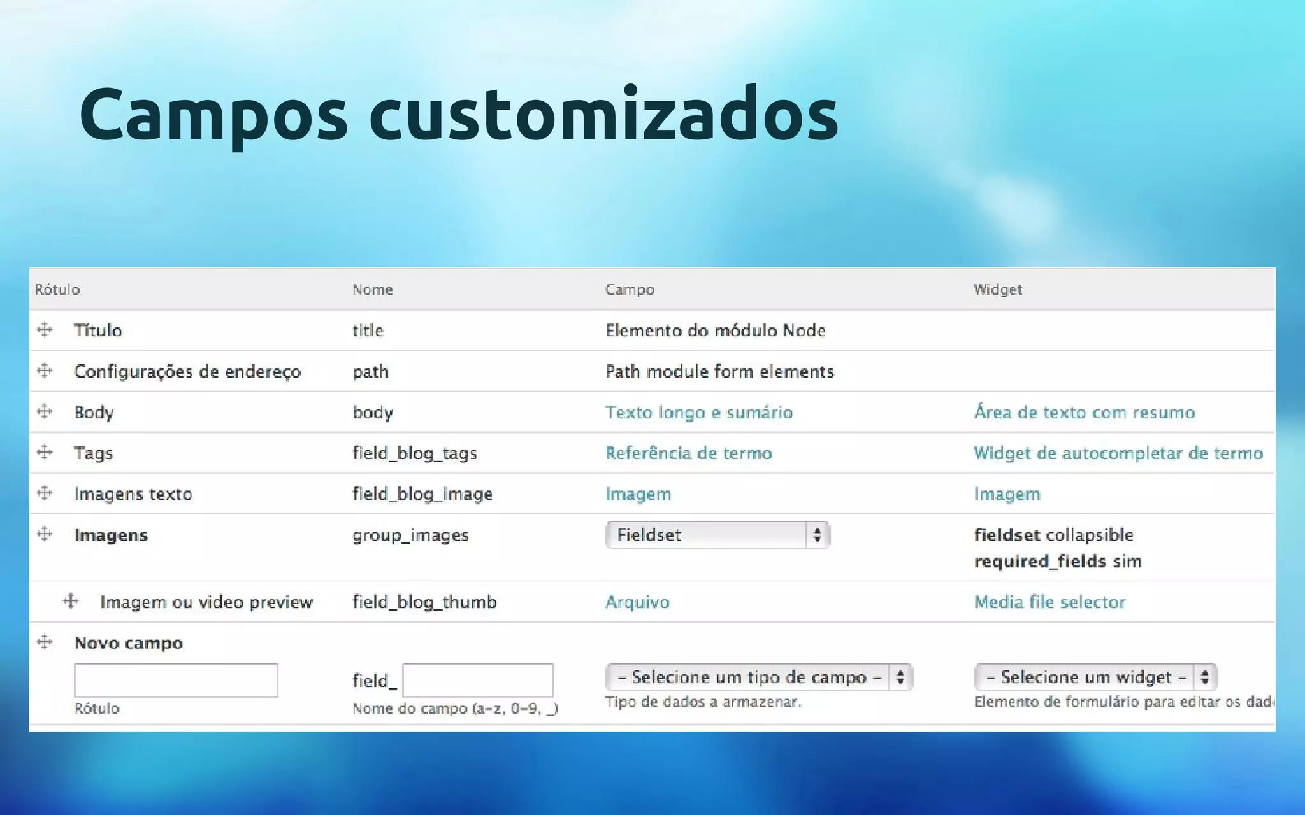Select the 'required_fields sim' text
This screenshot has width=1305, height=815.
[x=1058, y=562]
